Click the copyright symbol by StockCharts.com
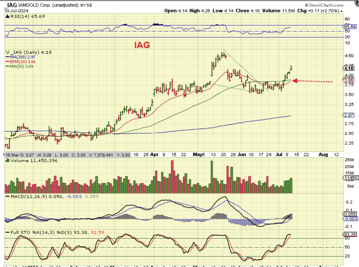The height and width of the screenshot is (267, 359). click(306, 5)
